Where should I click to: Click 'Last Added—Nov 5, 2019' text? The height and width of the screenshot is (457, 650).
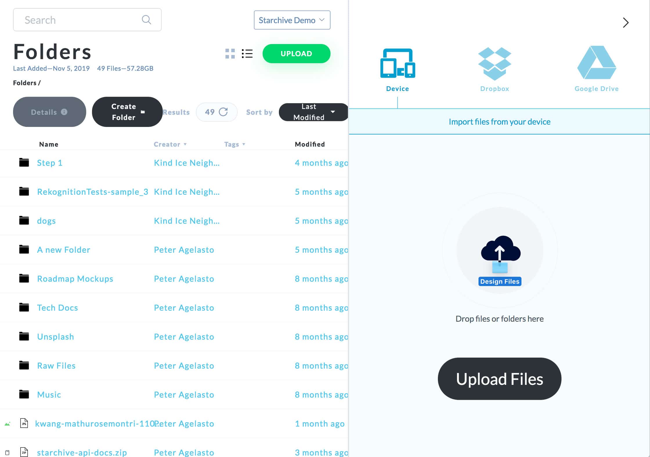51,68
